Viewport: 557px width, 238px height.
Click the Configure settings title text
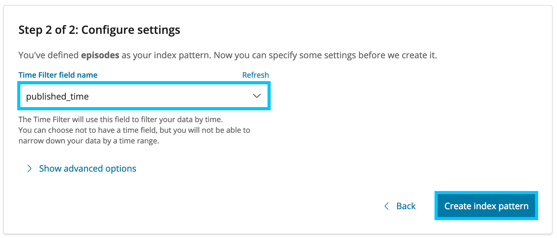(x=131, y=30)
